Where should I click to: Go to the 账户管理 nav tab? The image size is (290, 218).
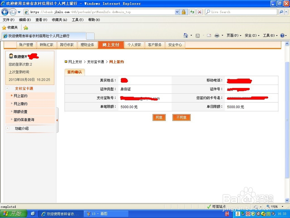coord(26,45)
